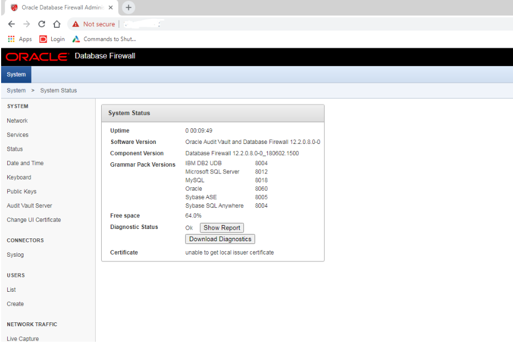Image resolution: width=513 pixels, height=344 pixels.
Task: Select the System tab
Action: (x=16, y=74)
